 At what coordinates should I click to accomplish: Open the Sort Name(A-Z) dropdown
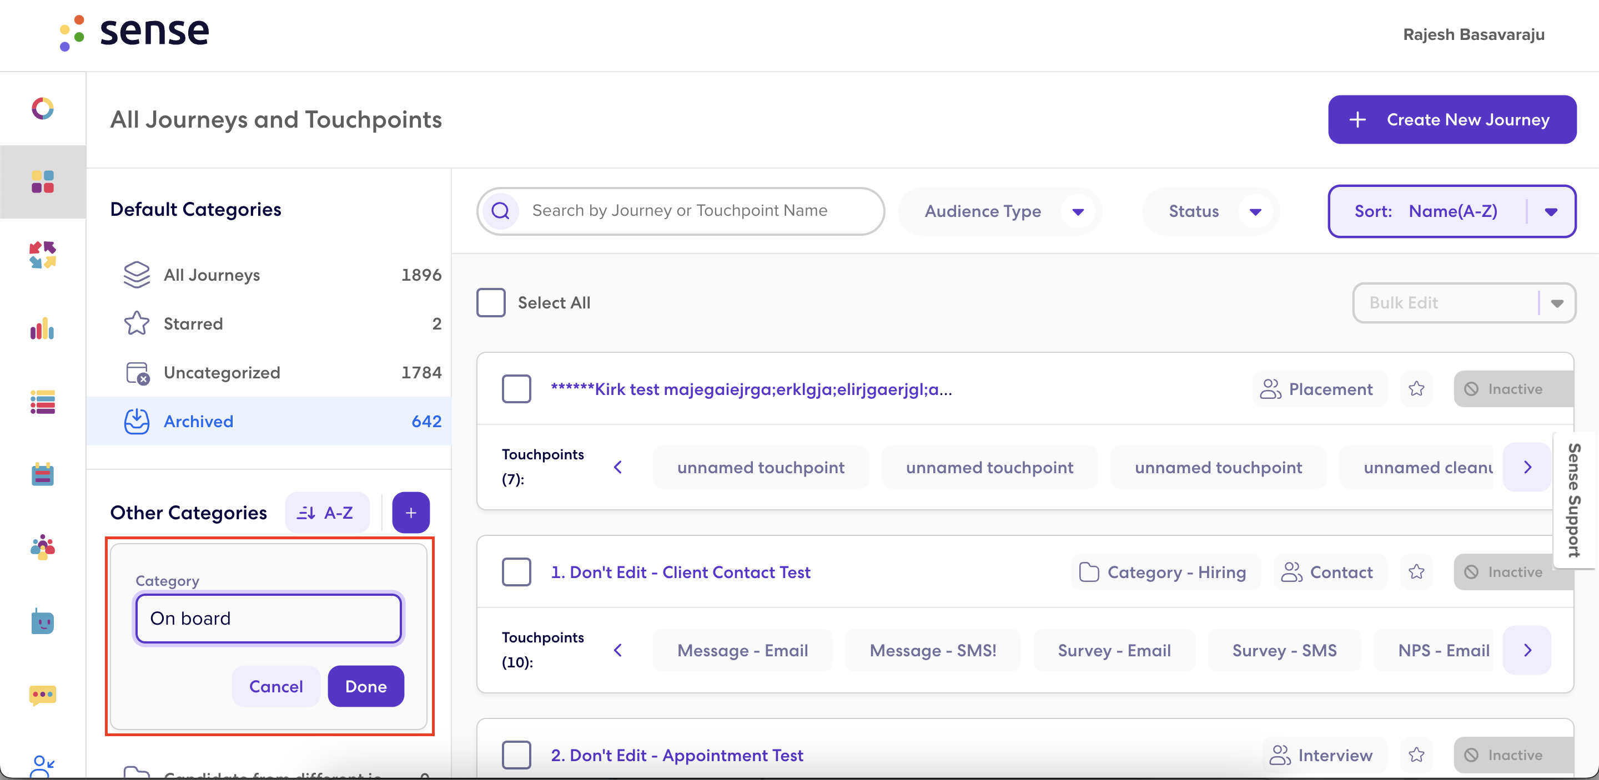(x=1451, y=211)
